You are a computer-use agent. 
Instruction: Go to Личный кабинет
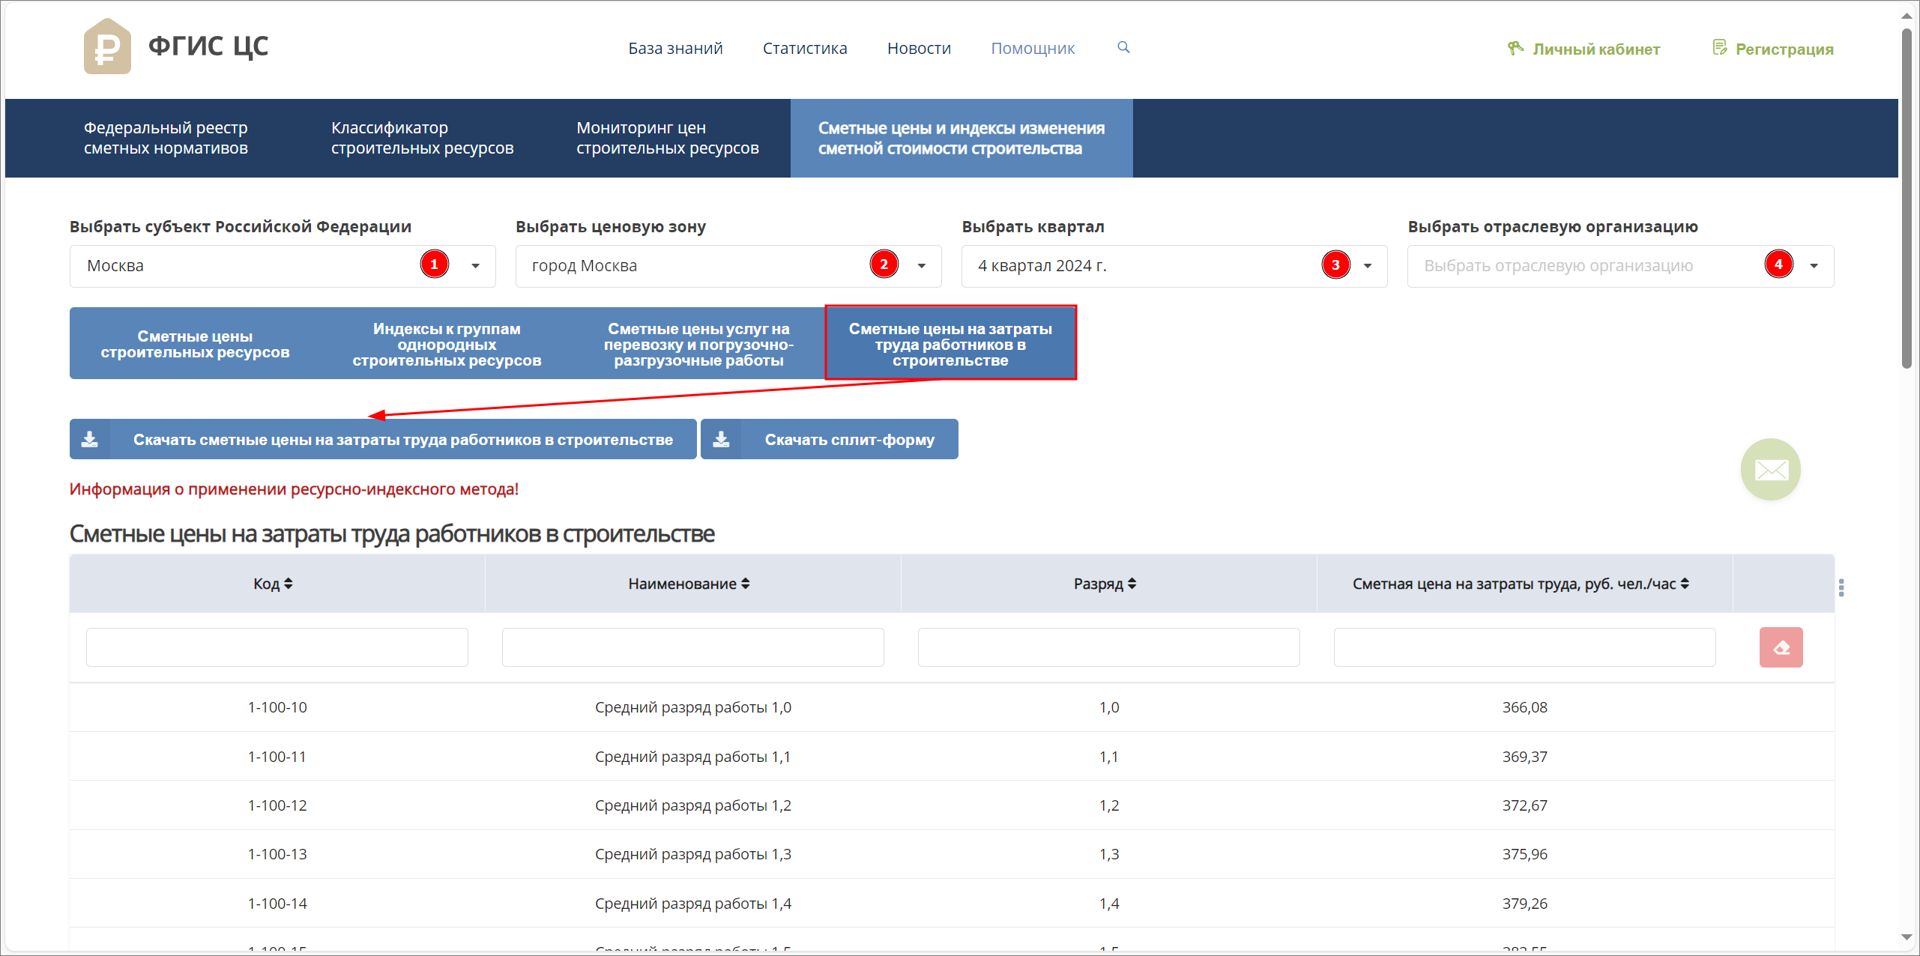click(1596, 49)
